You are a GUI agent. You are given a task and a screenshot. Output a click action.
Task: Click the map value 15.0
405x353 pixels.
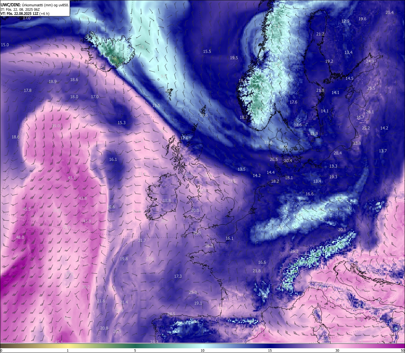click(5, 45)
